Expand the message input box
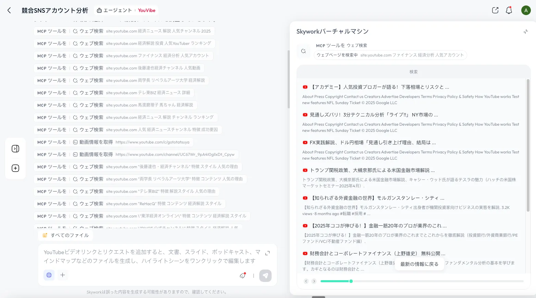The width and height of the screenshot is (536, 298). click(x=267, y=253)
